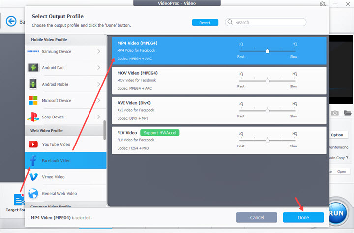Click Mobile Video Profile header

click(x=65, y=40)
